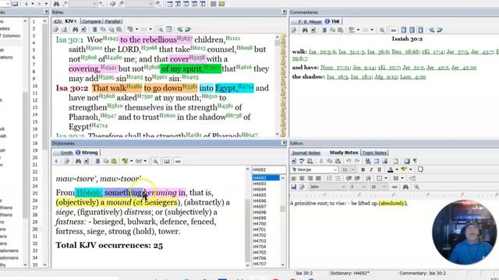
Task: Click the open book icon in Dictionaries toolbar
Action: tap(166, 161)
